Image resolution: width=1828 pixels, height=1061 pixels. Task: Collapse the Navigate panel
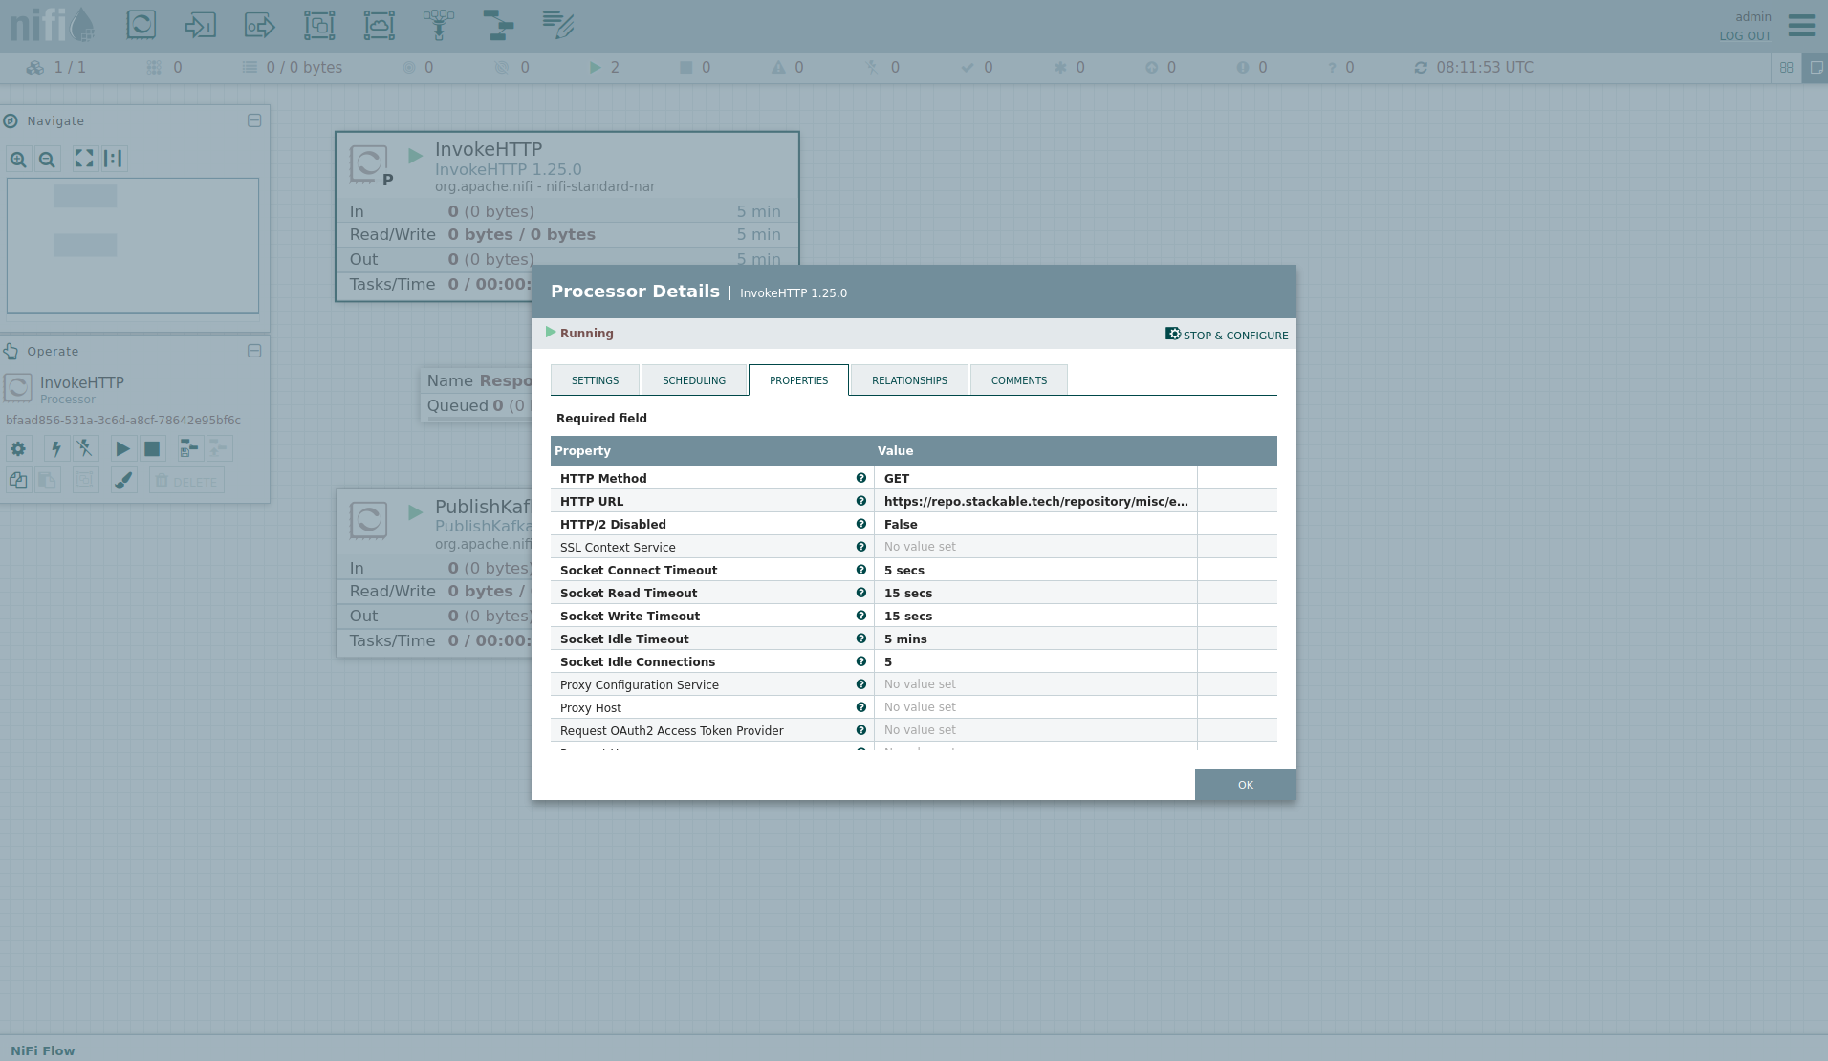(x=254, y=120)
